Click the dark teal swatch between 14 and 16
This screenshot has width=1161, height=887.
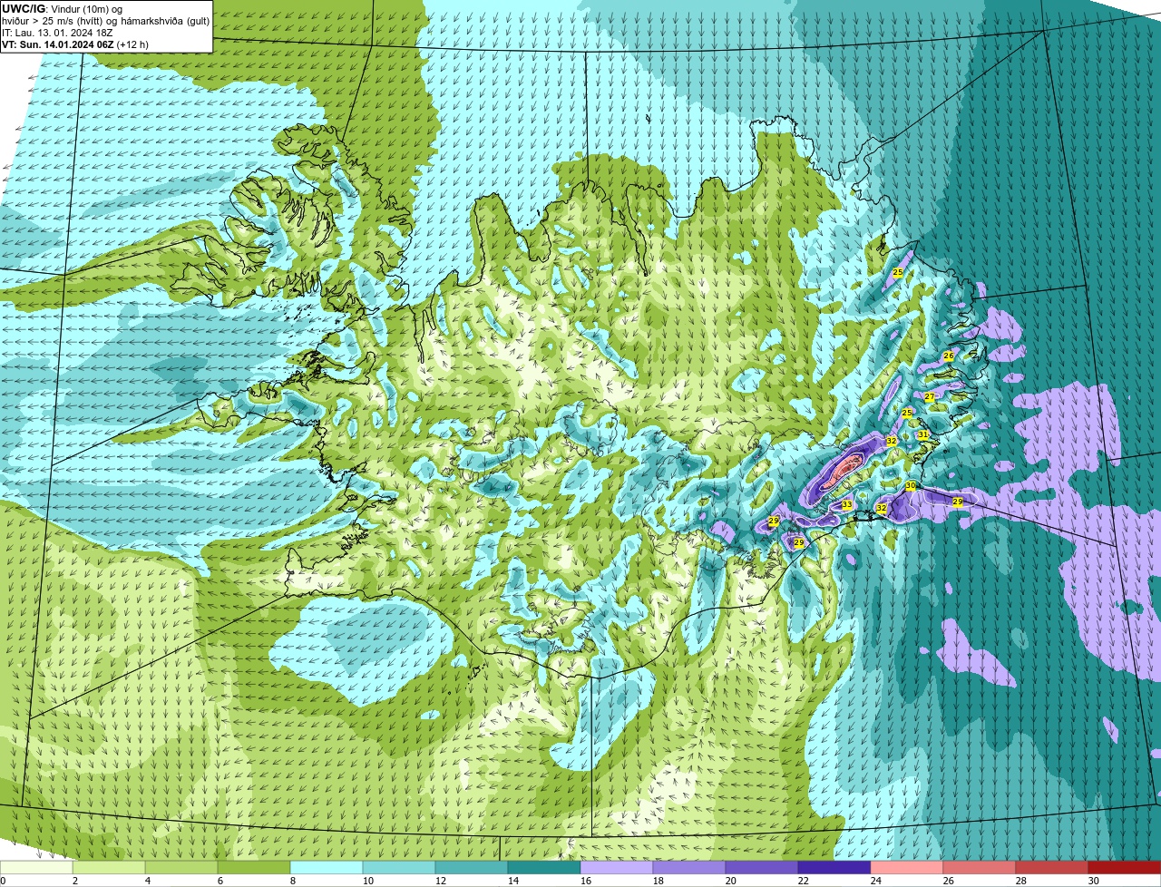click(544, 867)
